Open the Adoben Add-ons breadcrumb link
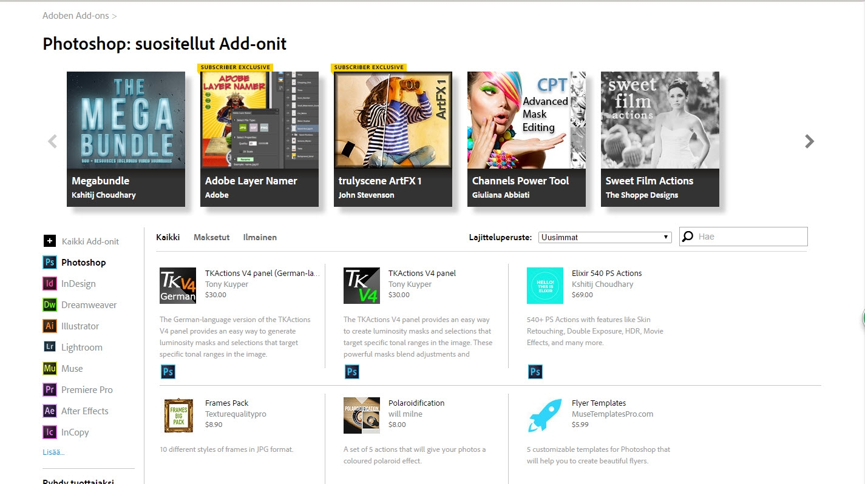The width and height of the screenshot is (865, 484). pyautogui.click(x=76, y=16)
